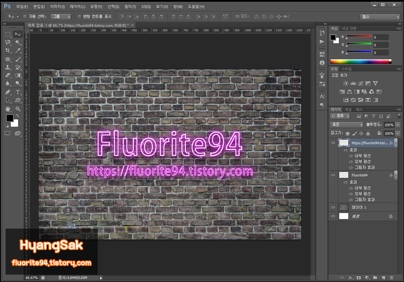404x282 pixels.
Task: Hide 레이어 1 brick layer
Action: (x=333, y=207)
